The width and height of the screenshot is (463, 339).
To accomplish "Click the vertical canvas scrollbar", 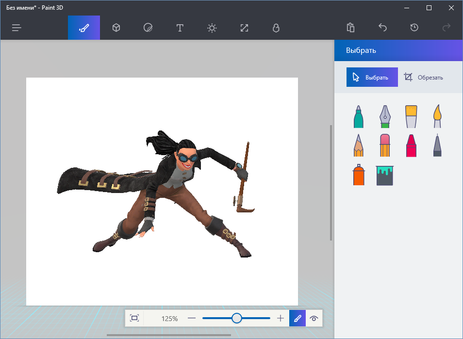I will click(331, 183).
